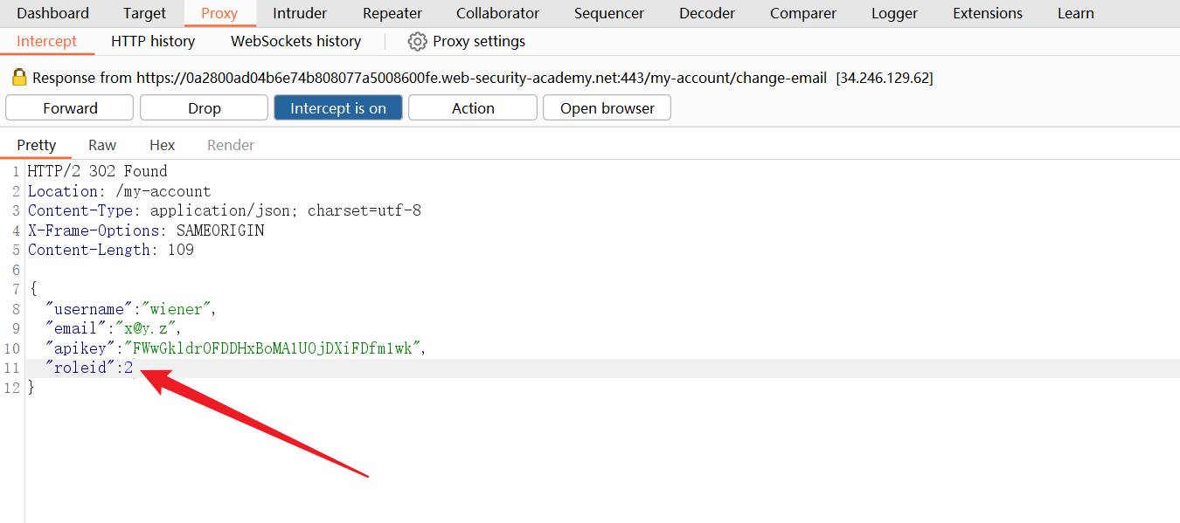1180x523 pixels.
Task: Open the Intruder tab
Action: (300, 13)
